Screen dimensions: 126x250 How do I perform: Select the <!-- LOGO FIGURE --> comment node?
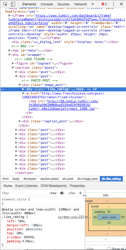[x=33, y=59]
